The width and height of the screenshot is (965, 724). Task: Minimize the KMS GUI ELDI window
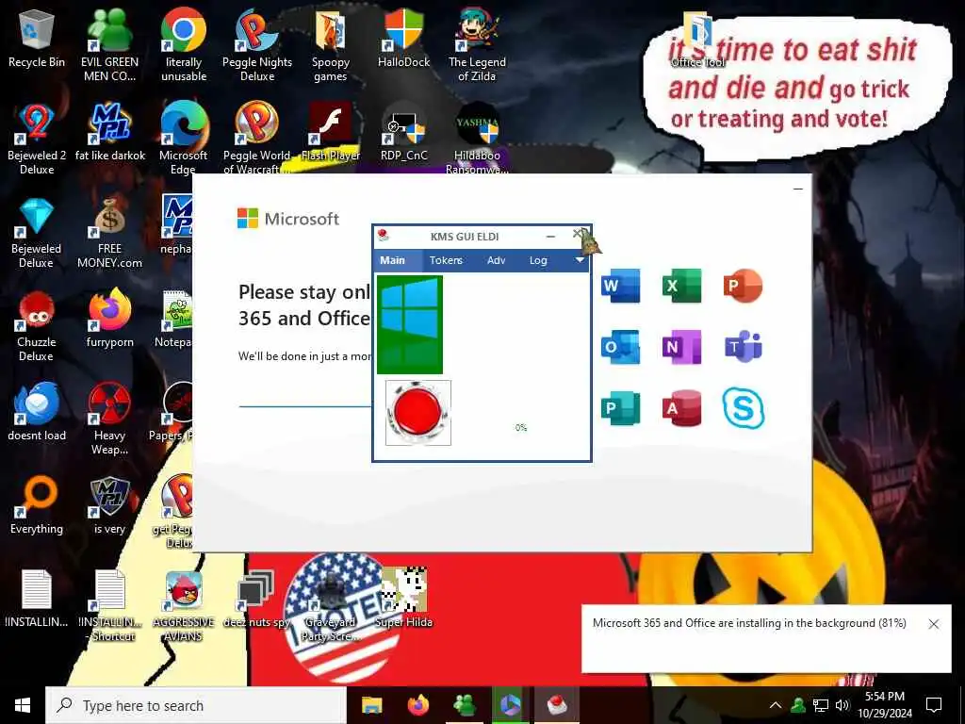(550, 237)
